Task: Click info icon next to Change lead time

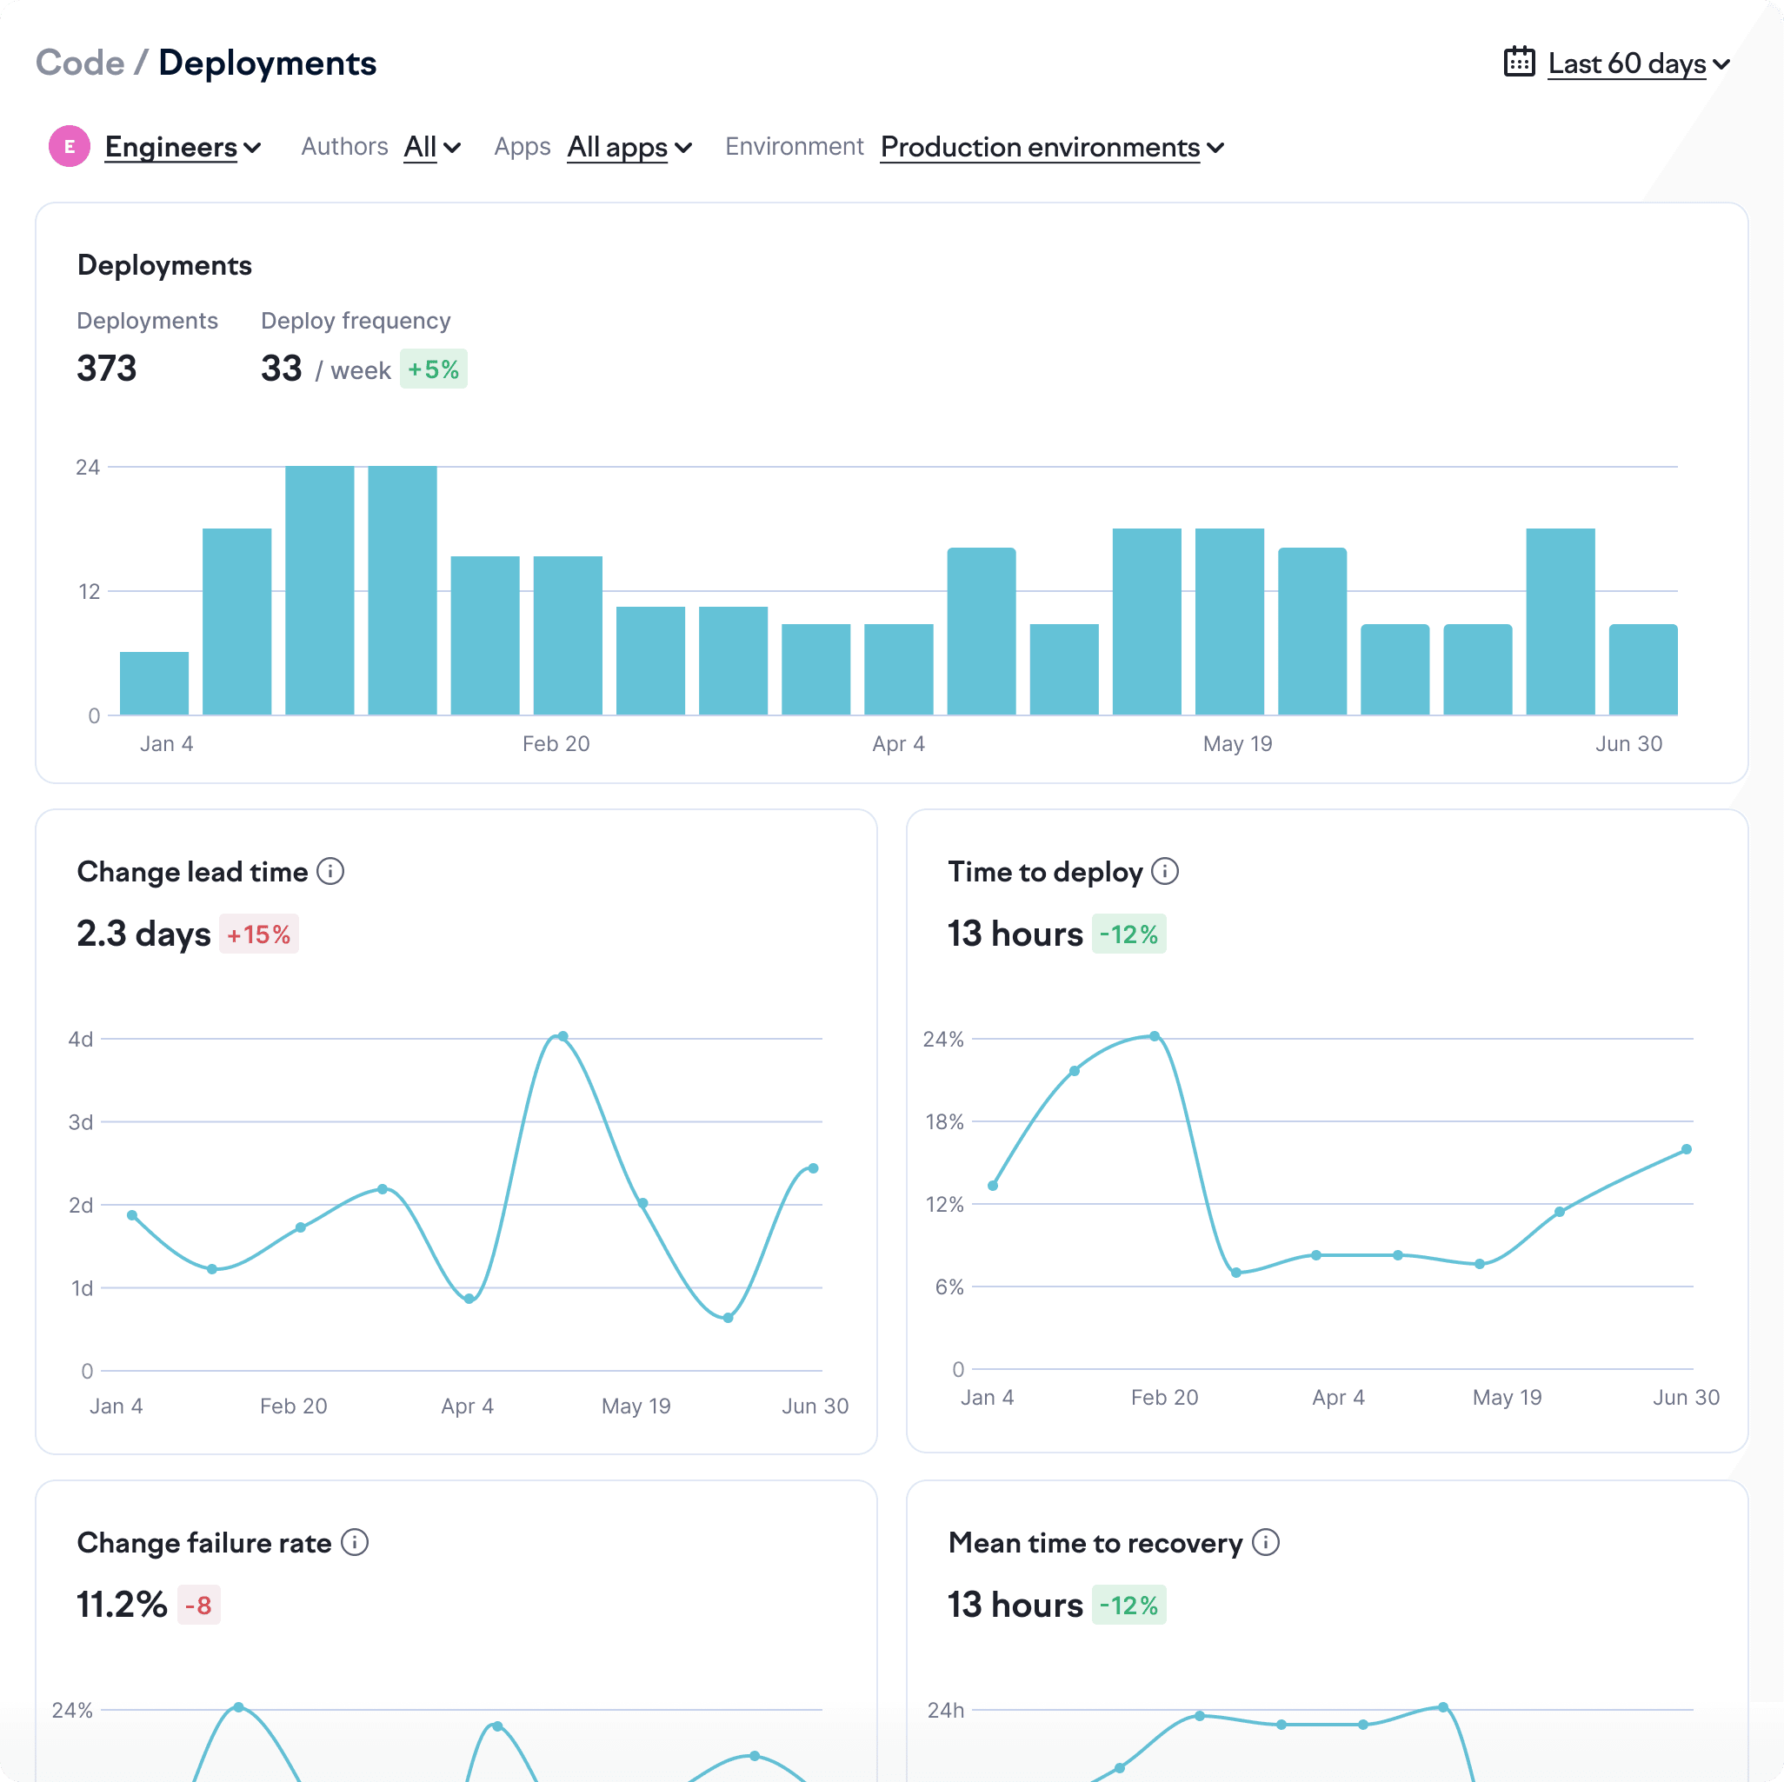Action: coord(330,871)
